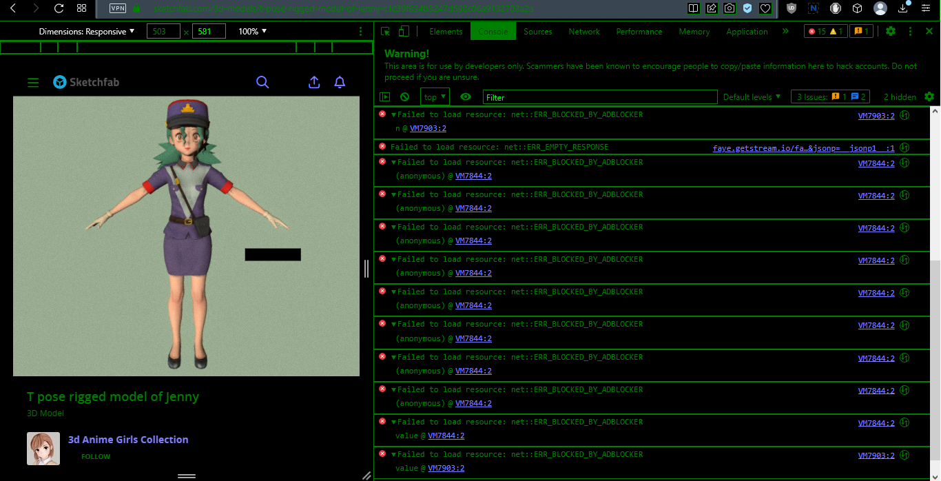This screenshot has width=941, height=481.
Task: Go to the Sketchfab logo home
Action: pyautogui.click(x=86, y=82)
